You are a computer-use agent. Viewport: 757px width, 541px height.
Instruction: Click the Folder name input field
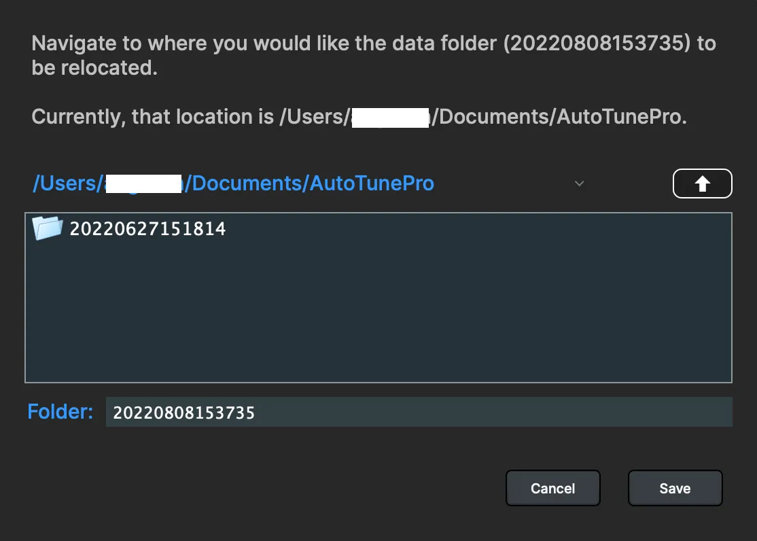click(418, 413)
